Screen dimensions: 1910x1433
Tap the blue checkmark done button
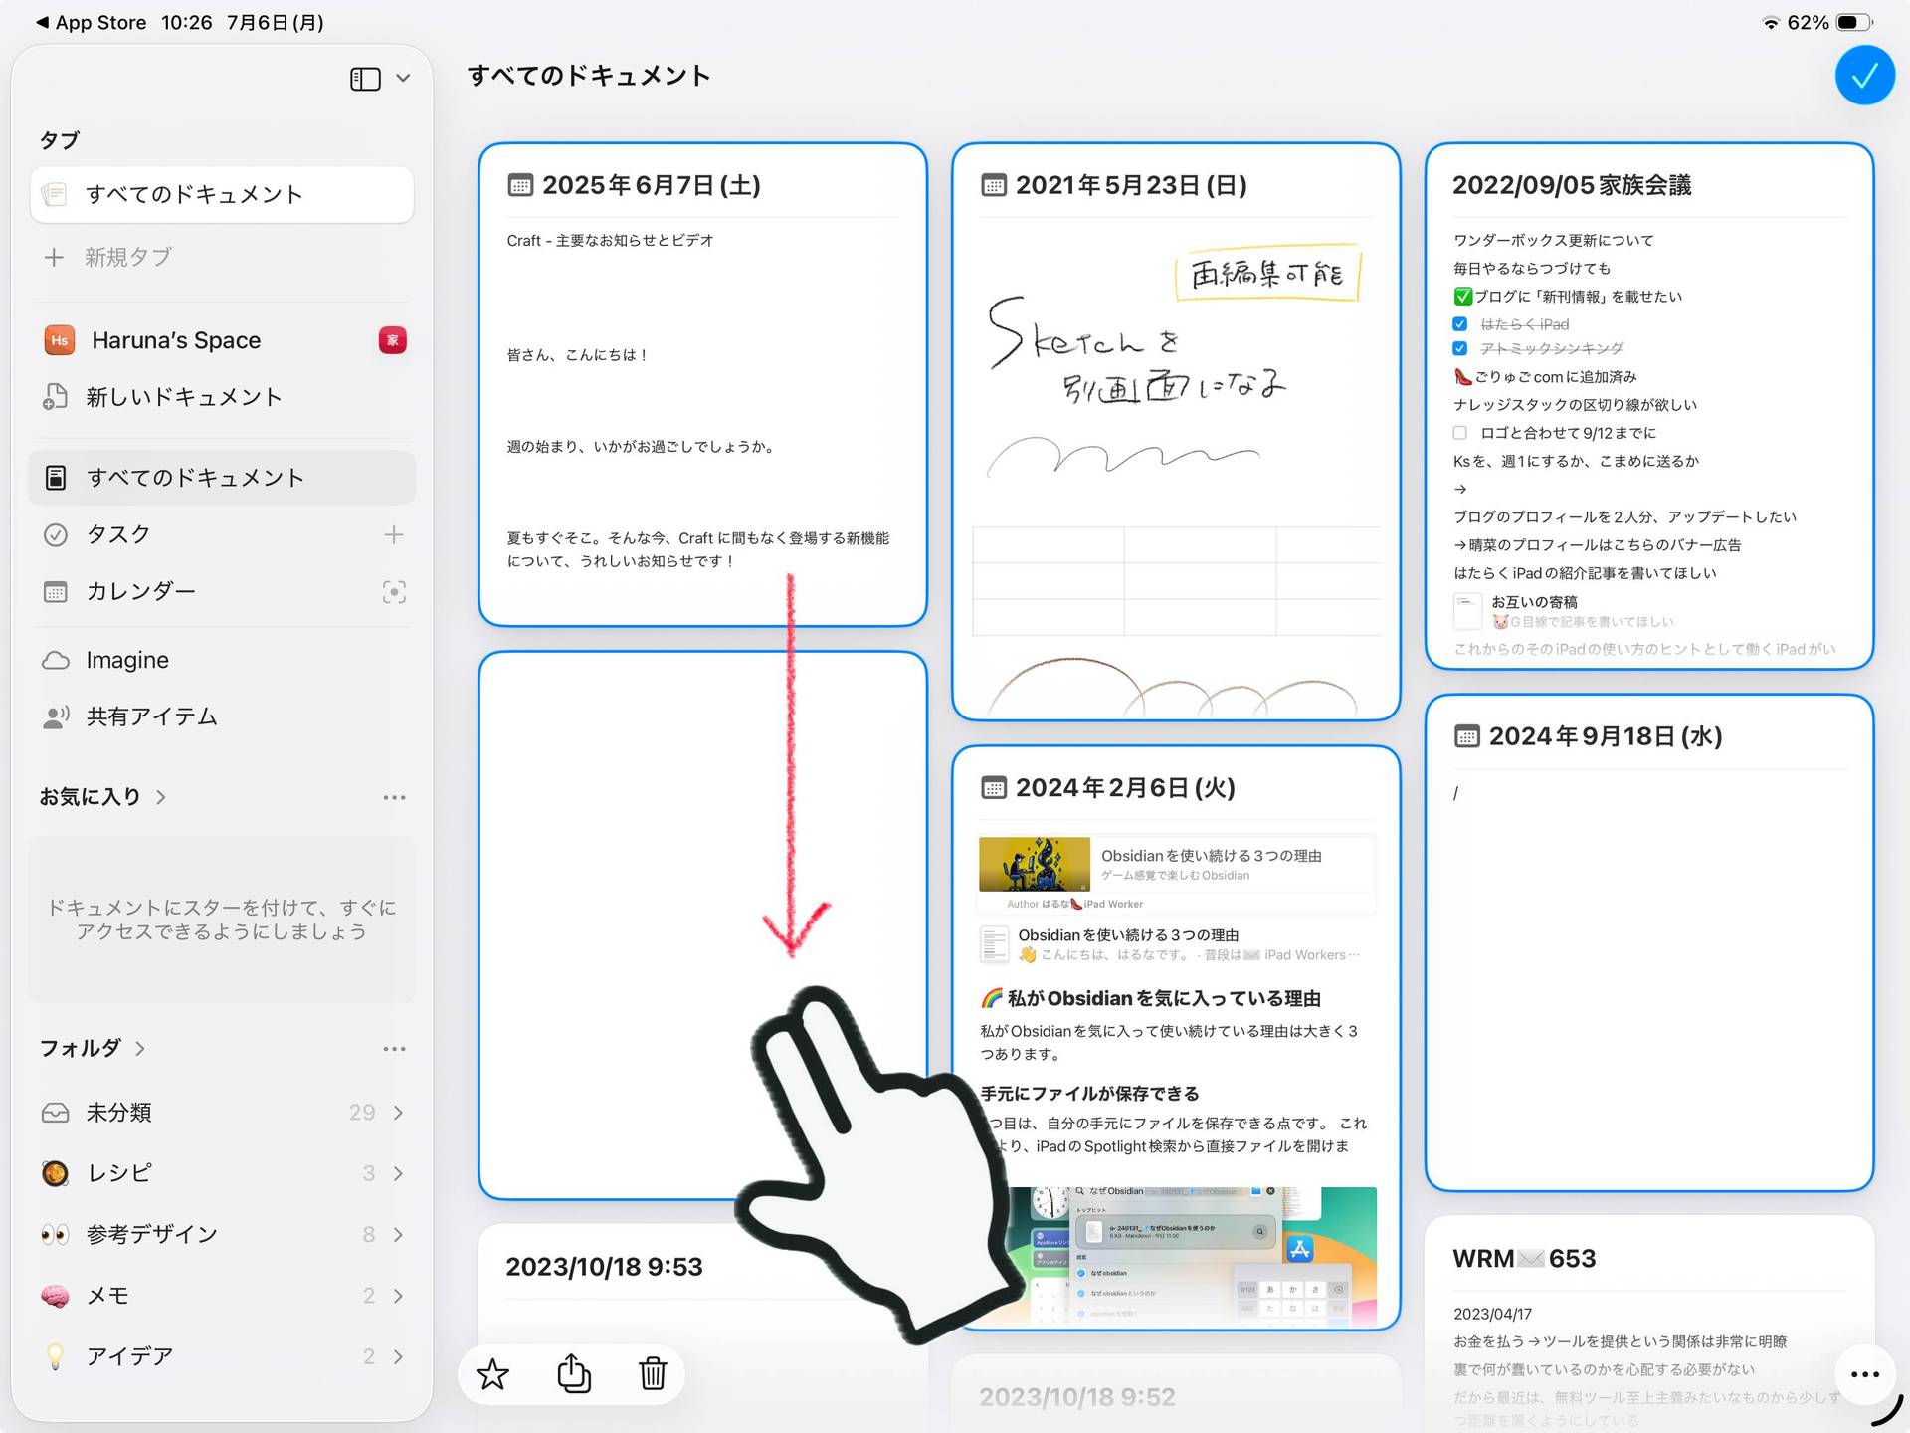click(x=1864, y=76)
